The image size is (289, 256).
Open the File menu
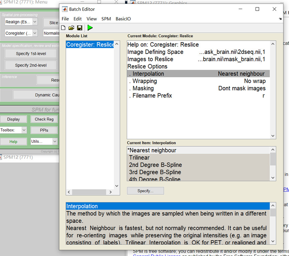pyautogui.click(x=65, y=19)
